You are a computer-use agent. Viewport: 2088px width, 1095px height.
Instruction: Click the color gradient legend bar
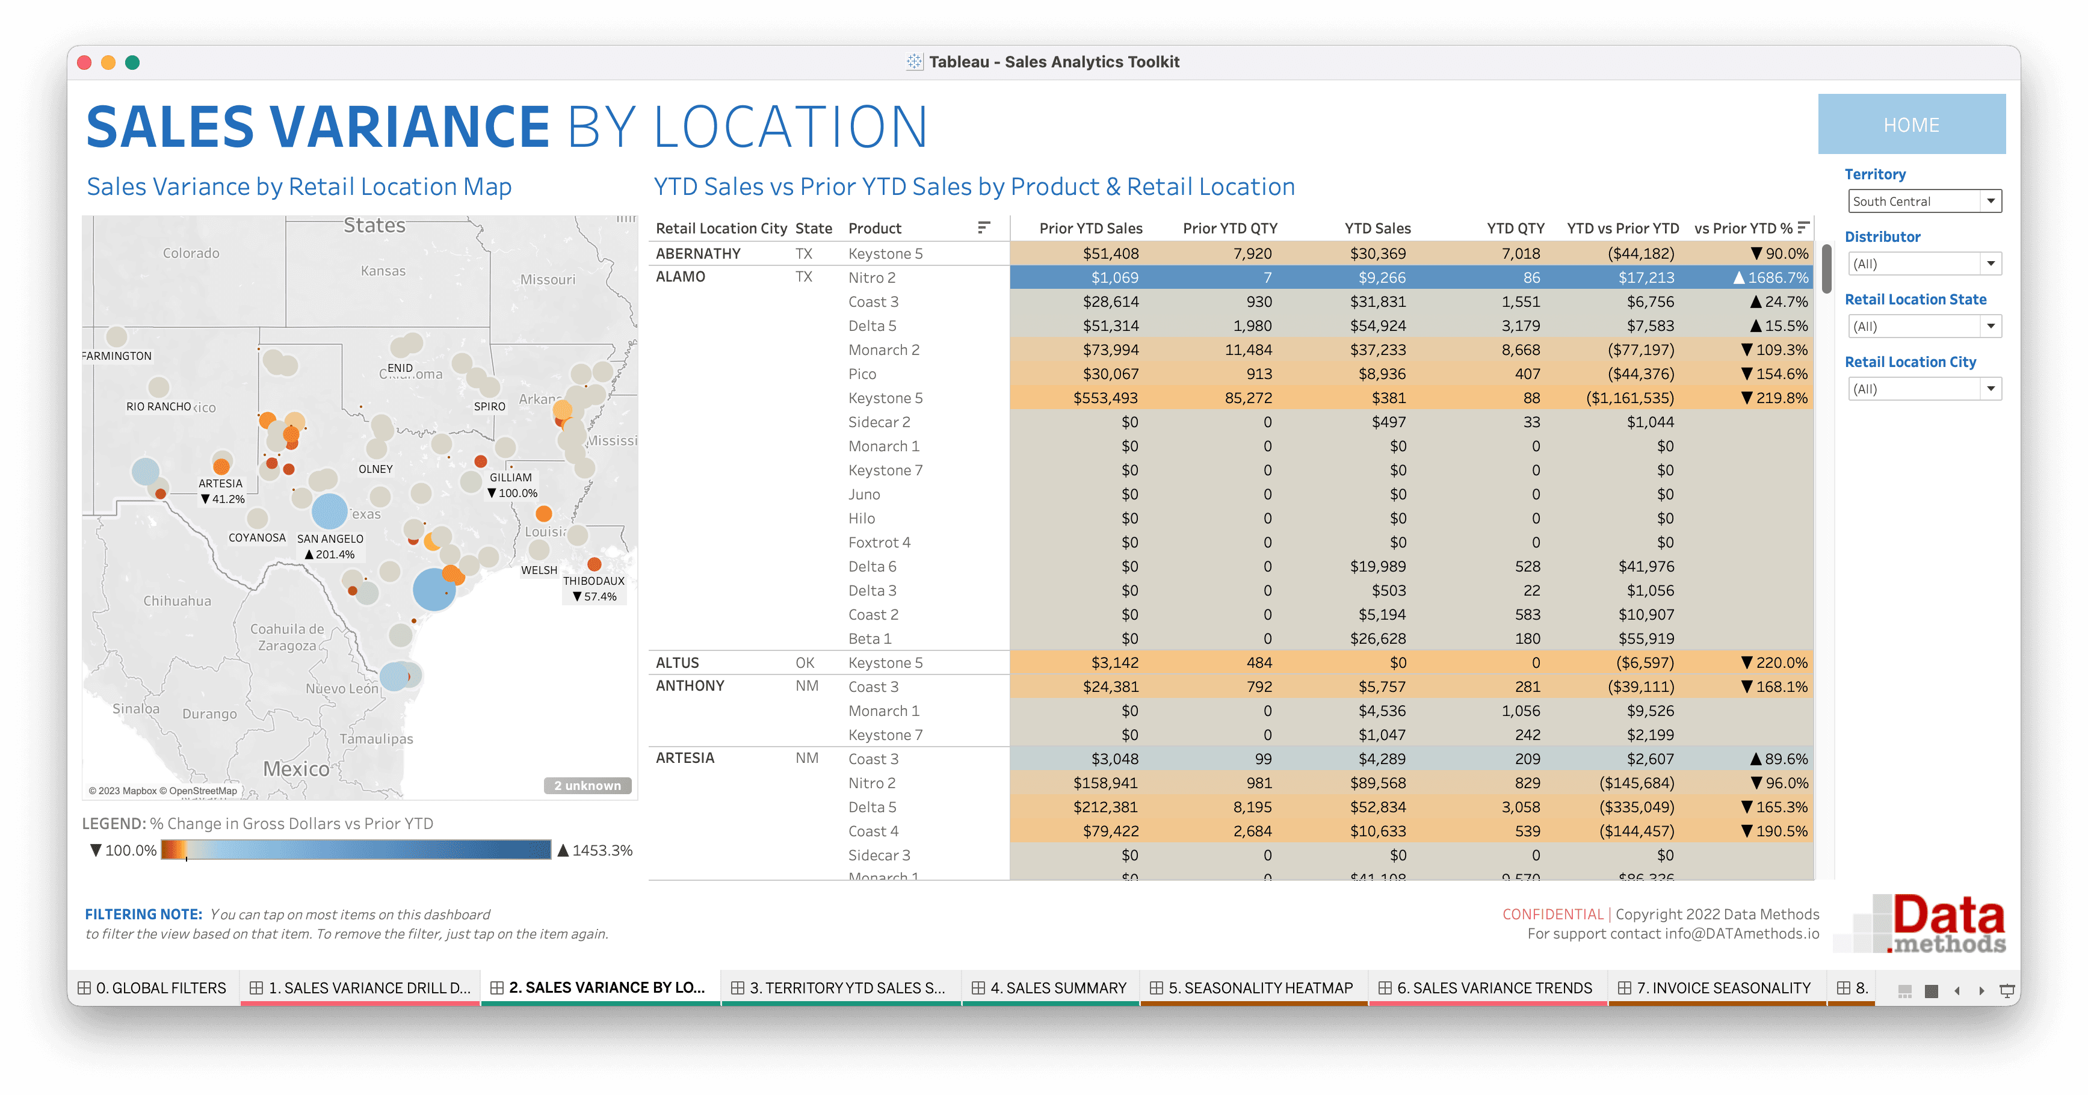click(x=357, y=850)
